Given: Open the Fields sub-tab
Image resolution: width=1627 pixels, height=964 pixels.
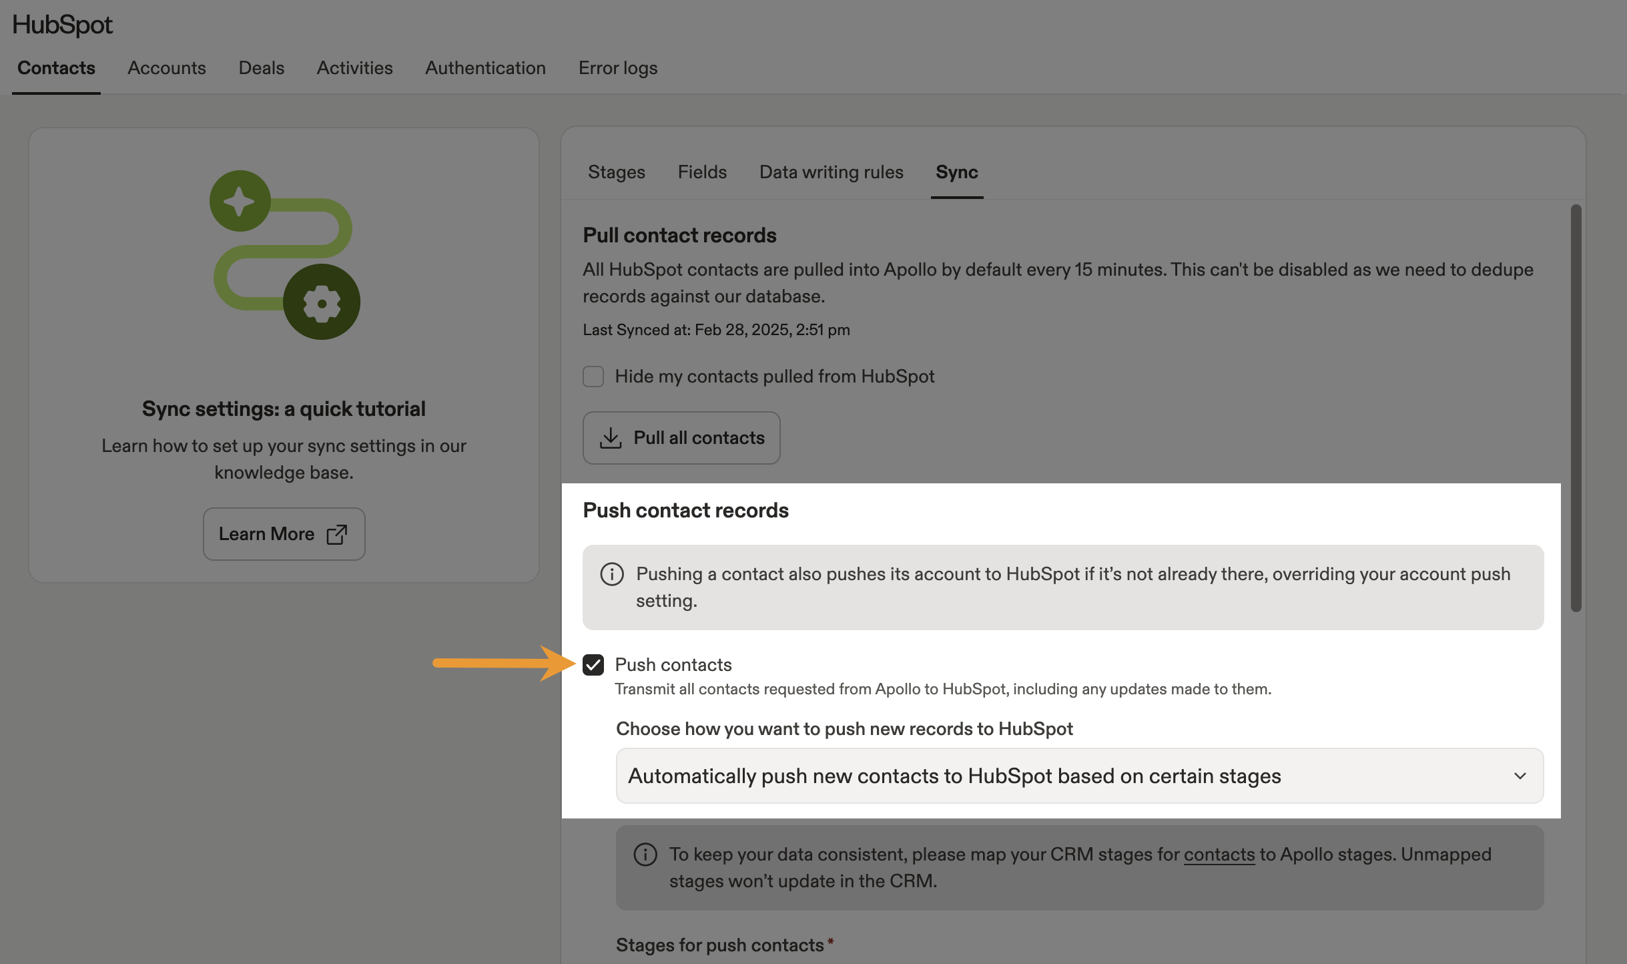Looking at the screenshot, I should coord(702,172).
